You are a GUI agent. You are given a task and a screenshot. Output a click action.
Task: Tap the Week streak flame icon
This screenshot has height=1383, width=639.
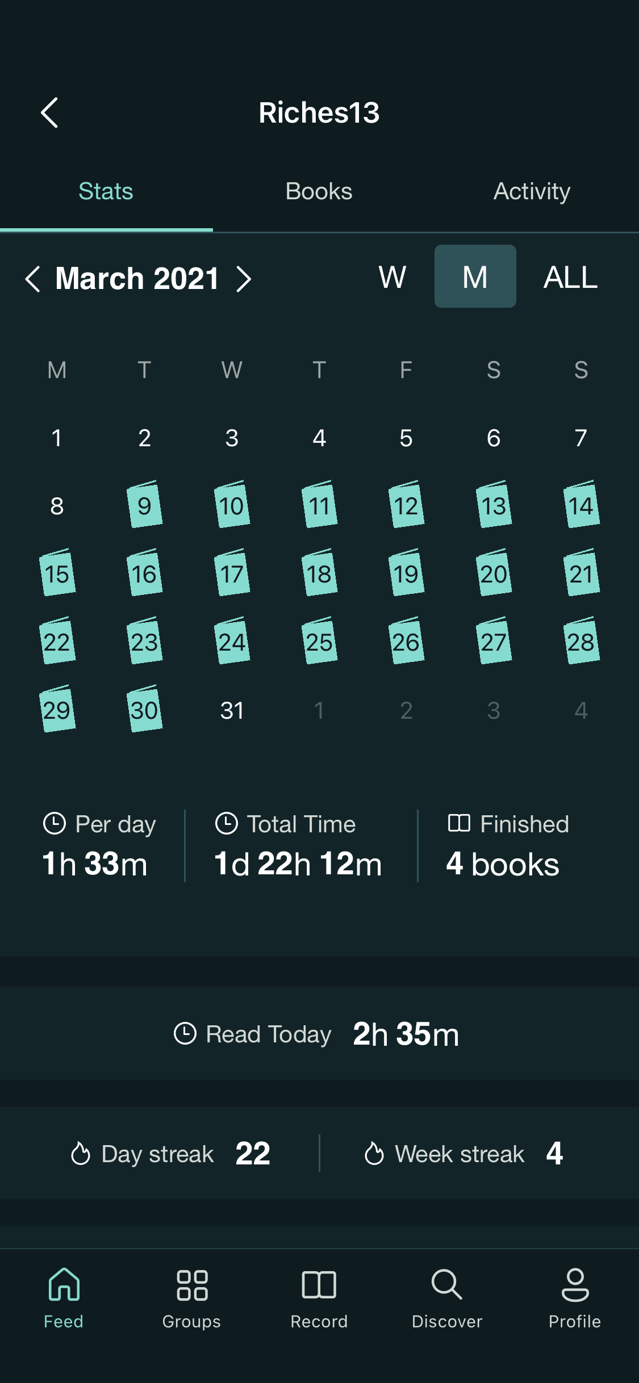pos(374,1154)
